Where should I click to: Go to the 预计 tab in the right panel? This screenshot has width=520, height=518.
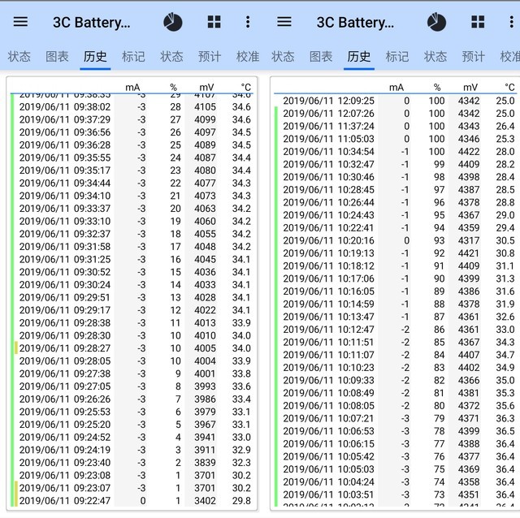(x=473, y=56)
